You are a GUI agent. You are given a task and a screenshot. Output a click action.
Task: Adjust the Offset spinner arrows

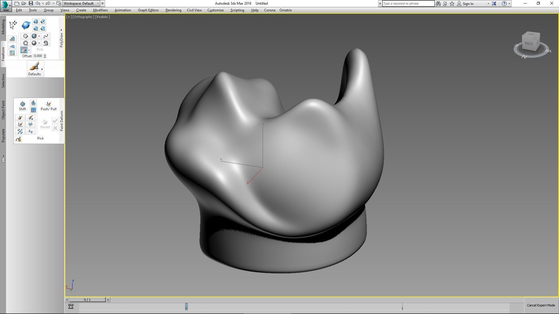(45, 56)
